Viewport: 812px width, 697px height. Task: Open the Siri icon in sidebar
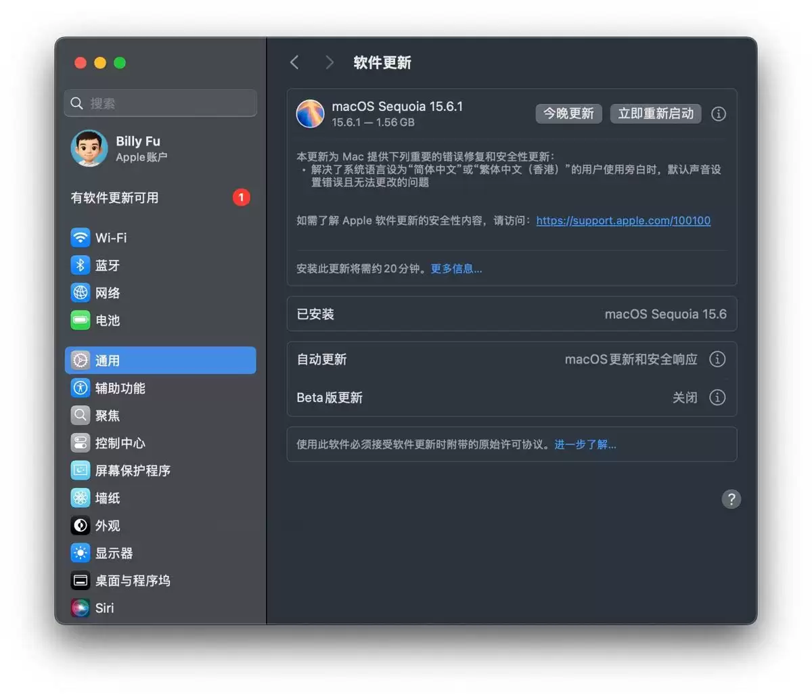pyautogui.click(x=81, y=608)
